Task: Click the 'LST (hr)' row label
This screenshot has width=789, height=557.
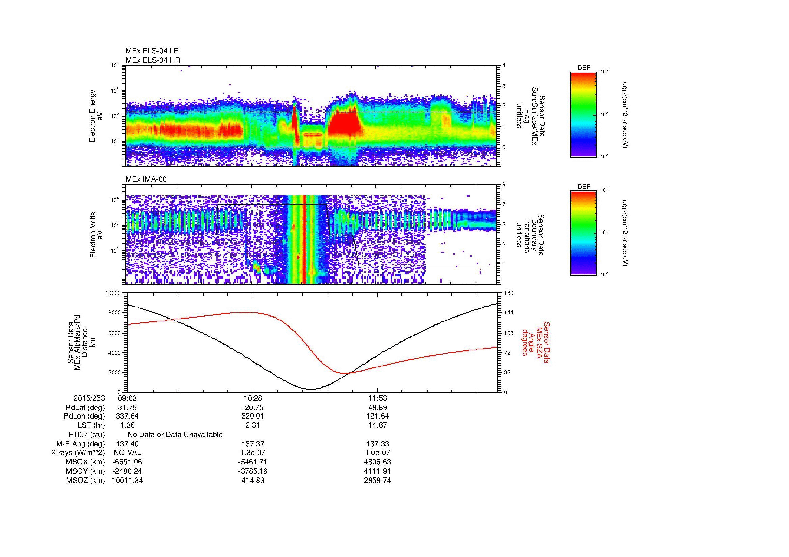Action: (x=91, y=425)
